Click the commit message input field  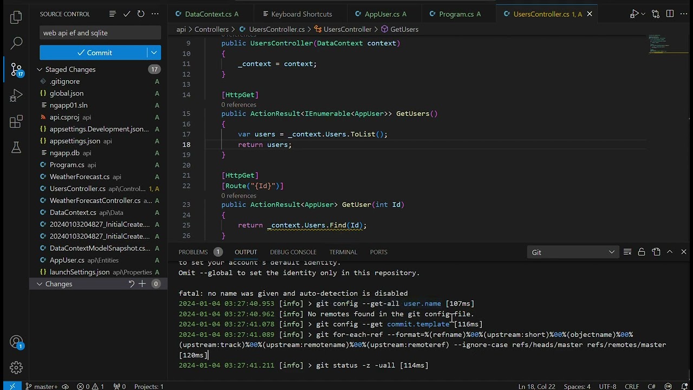click(100, 33)
